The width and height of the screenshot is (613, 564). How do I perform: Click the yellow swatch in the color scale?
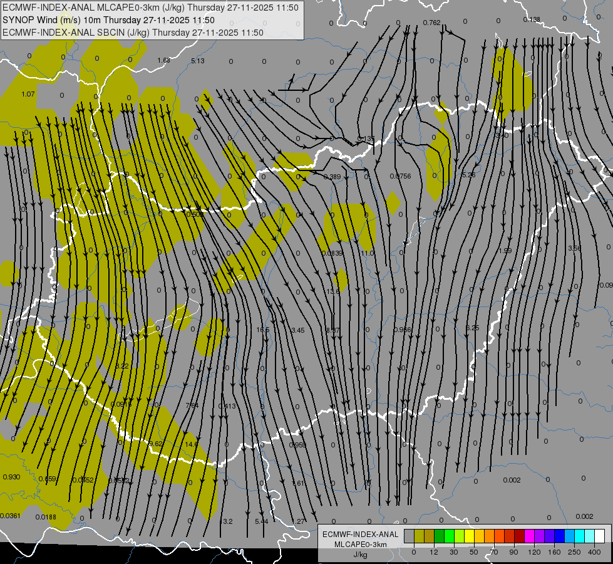pyautogui.click(x=469, y=536)
